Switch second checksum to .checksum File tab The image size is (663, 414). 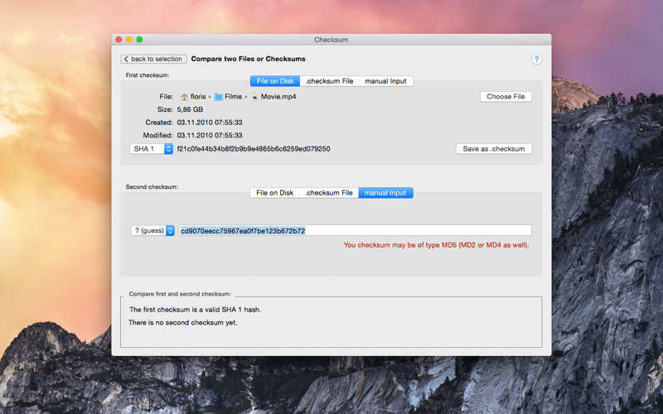329,193
